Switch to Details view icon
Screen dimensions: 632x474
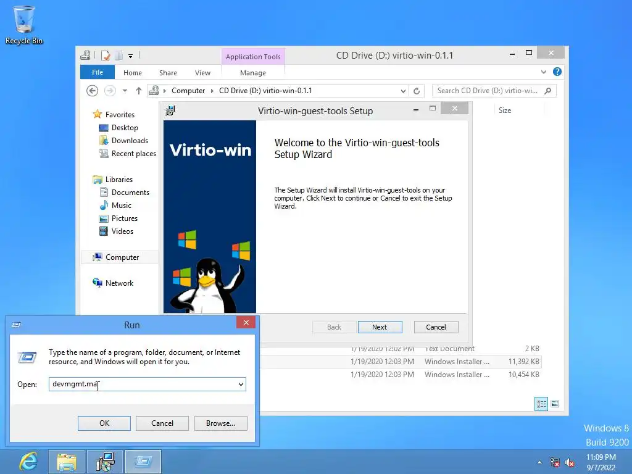coord(541,404)
